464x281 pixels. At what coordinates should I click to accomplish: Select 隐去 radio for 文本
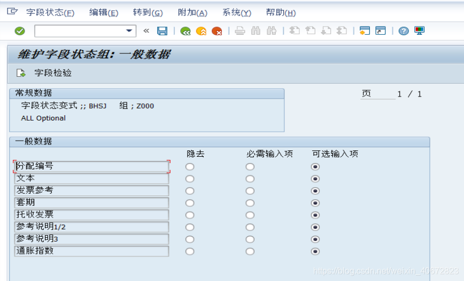point(190,179)
